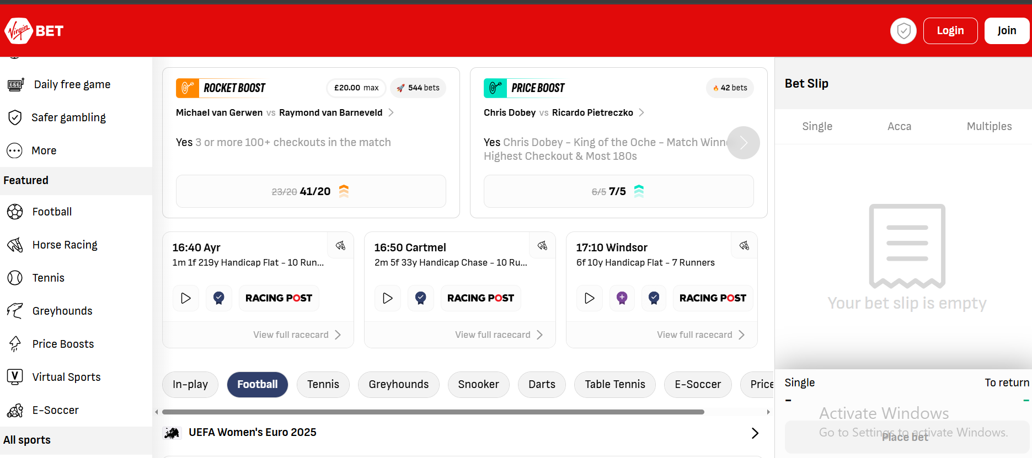The image size is (1032, 458).
Task: Click the Place bet button
Action: (x=907, y=437)
